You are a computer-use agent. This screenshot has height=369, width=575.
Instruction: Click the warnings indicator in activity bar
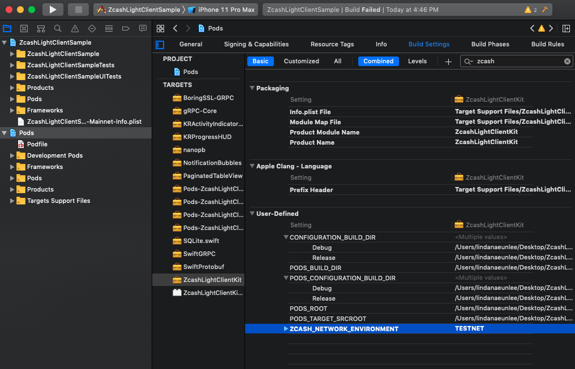click(x=531, y=10)
